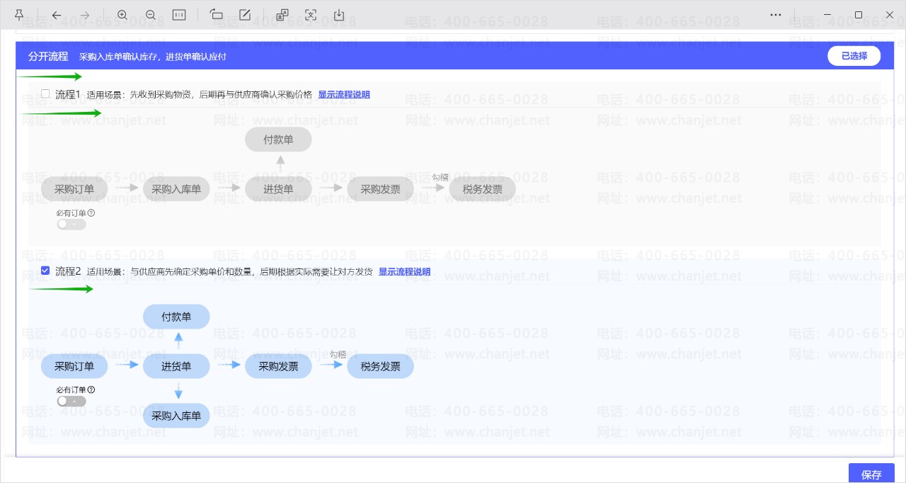Toggle 必有订单 switch under 流程1
The width and height of the screenshot is (906, 483).
click(71, 224)
